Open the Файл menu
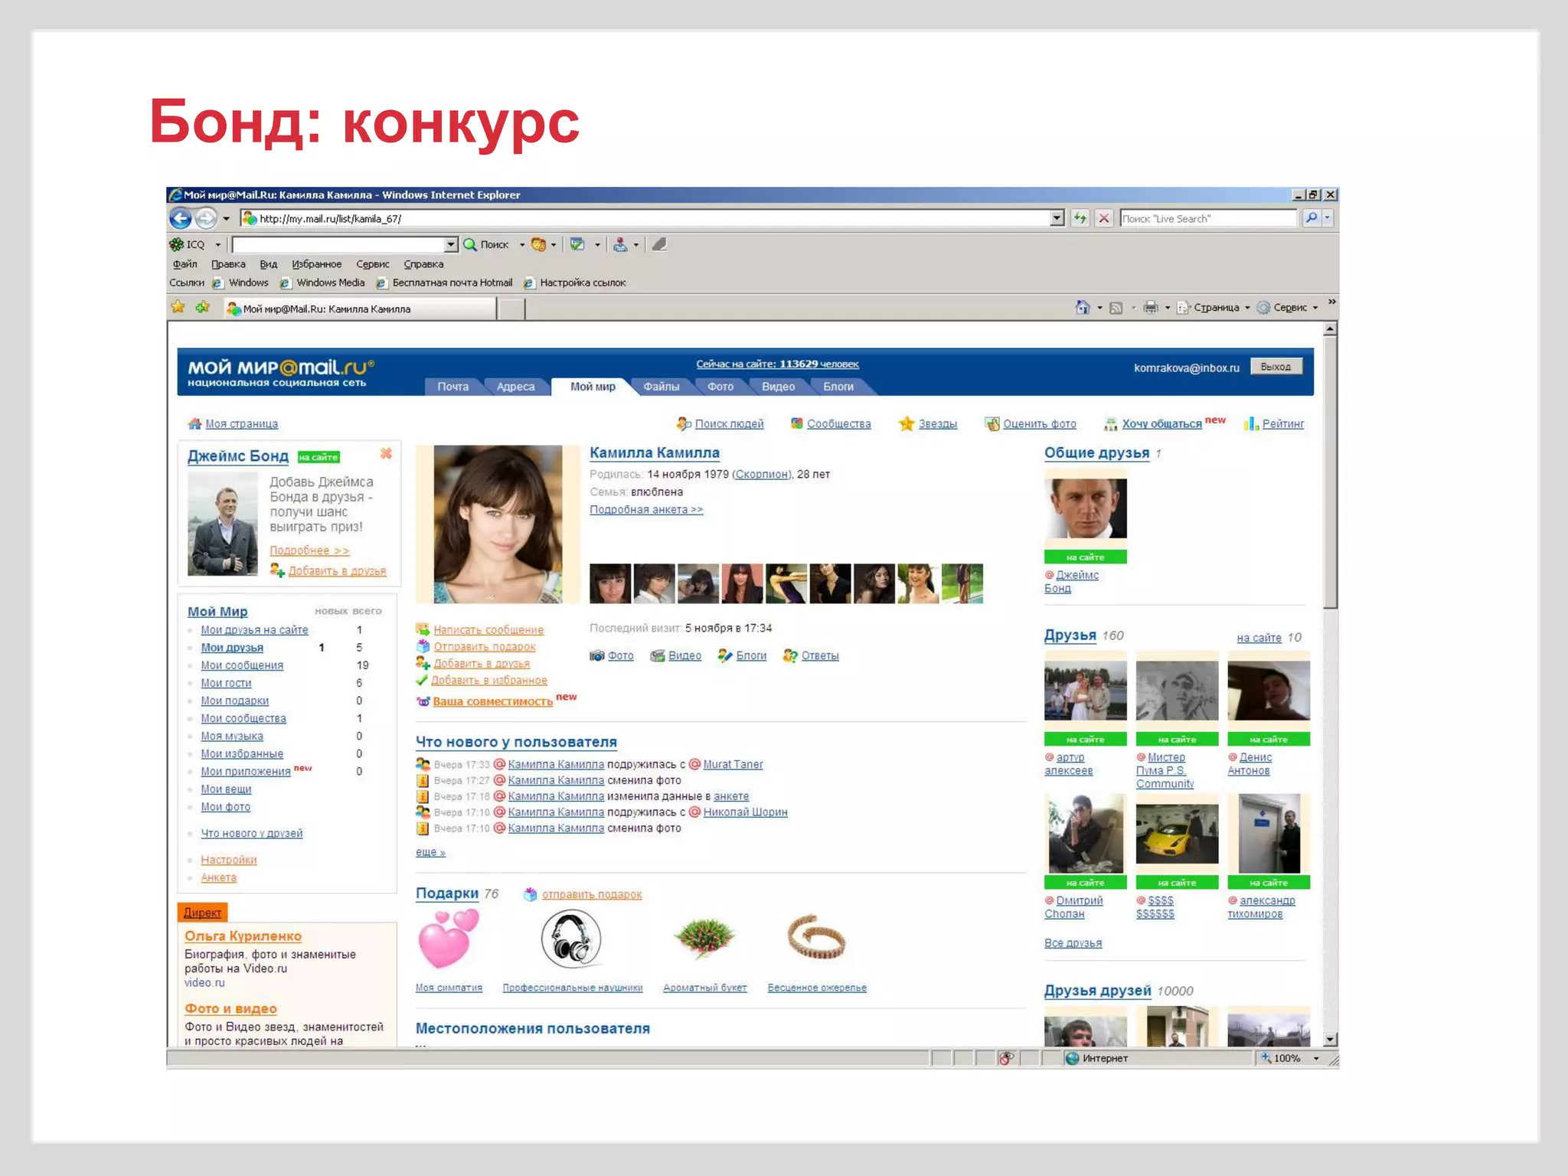1568x1176 pixels. (185, 264)
